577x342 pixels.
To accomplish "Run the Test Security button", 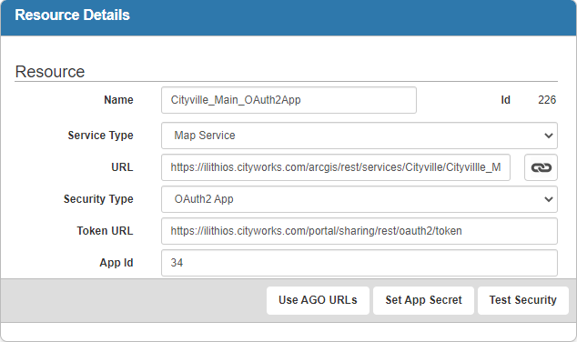I will [x=523, y=300].
